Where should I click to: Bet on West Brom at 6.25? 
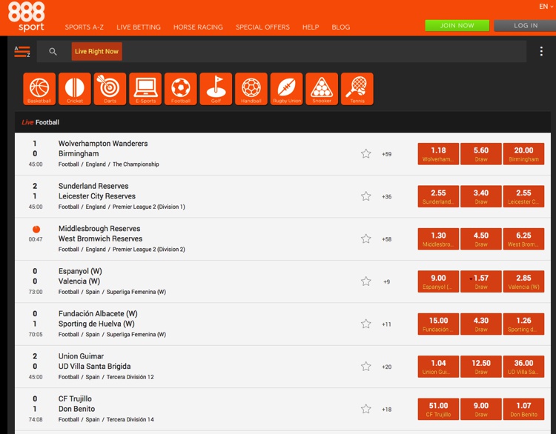point(523,238)
